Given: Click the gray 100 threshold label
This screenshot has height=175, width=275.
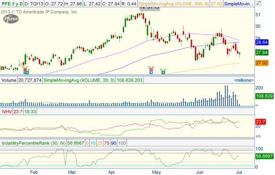Looking at the screenshot, I should click(122, 143).
